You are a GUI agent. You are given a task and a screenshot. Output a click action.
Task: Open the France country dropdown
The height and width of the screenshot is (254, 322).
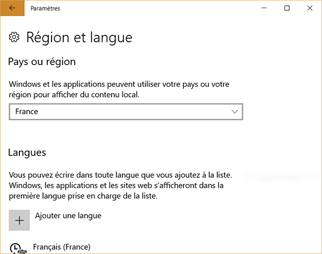coord(126,111)
